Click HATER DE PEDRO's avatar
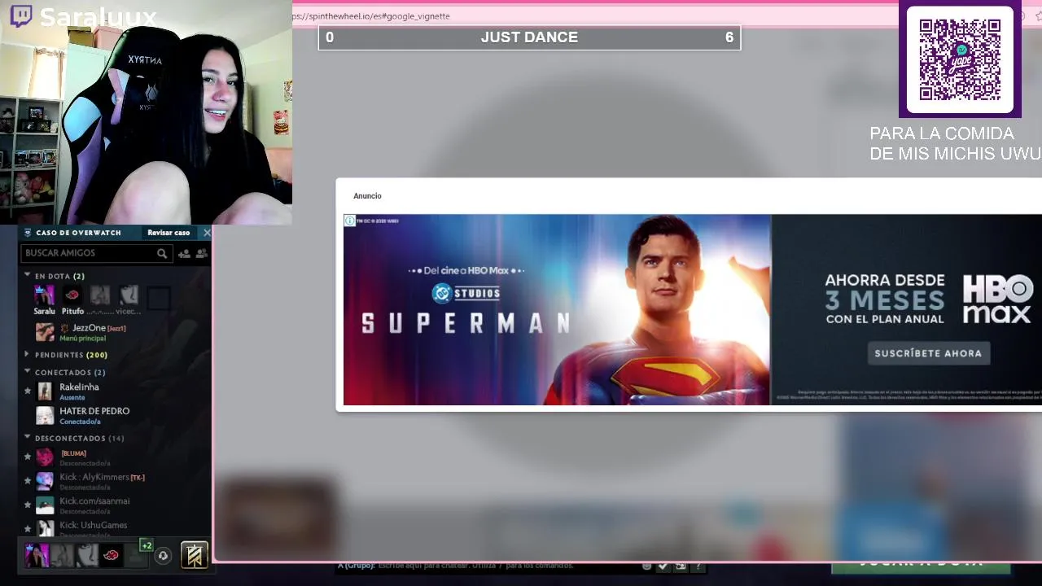 (45, 415)
